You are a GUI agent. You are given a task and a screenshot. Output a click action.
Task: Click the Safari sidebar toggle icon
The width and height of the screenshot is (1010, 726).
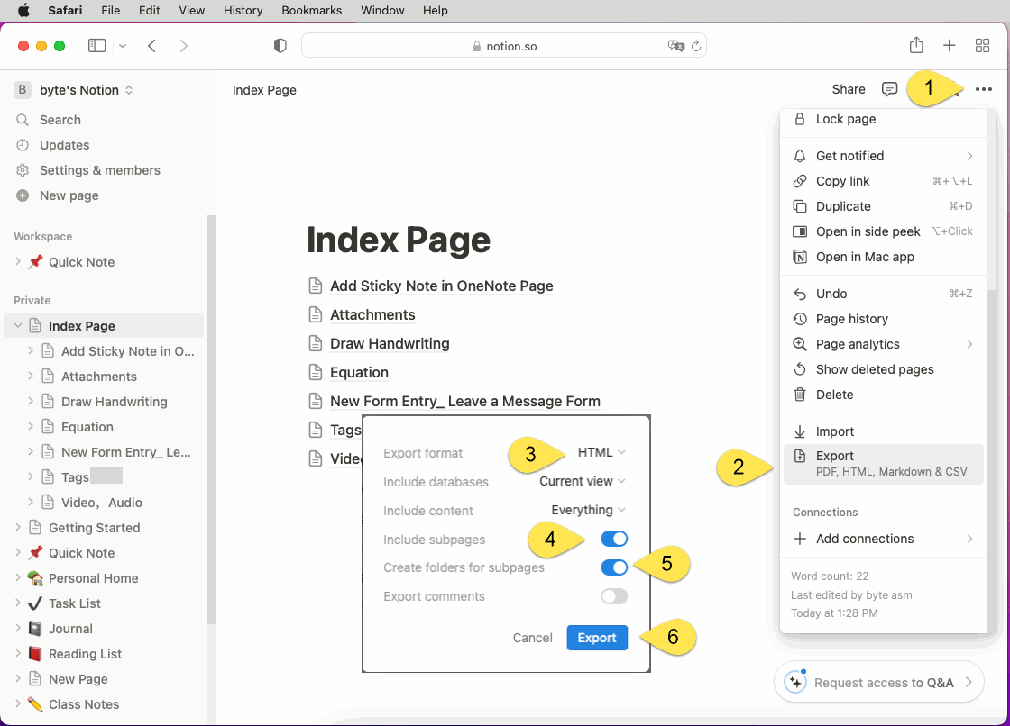pyautogui.click(x=96, y=46)
